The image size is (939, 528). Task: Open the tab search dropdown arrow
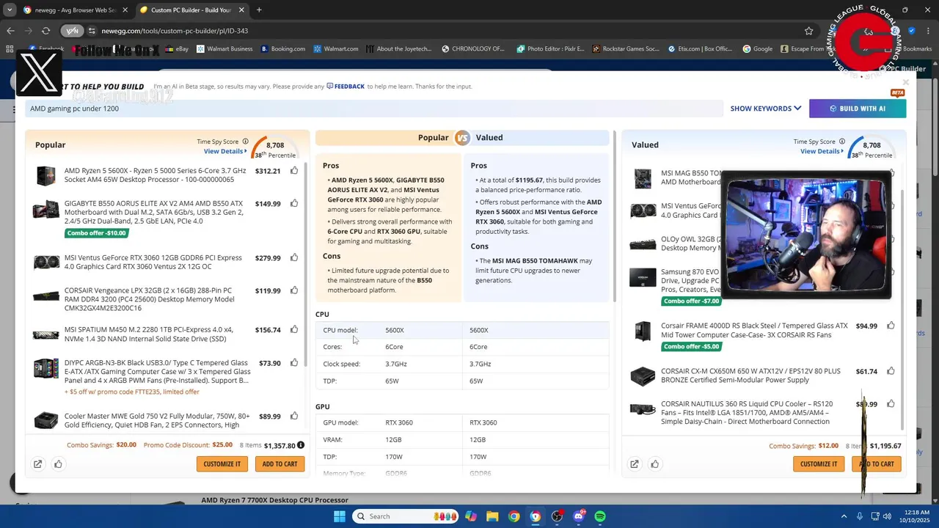tap(10, 10)
